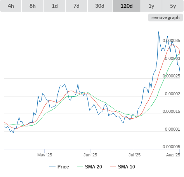Viewport: 184px width, 177px height.
Task: Click the highest peak of the price line
Action: 159,32
